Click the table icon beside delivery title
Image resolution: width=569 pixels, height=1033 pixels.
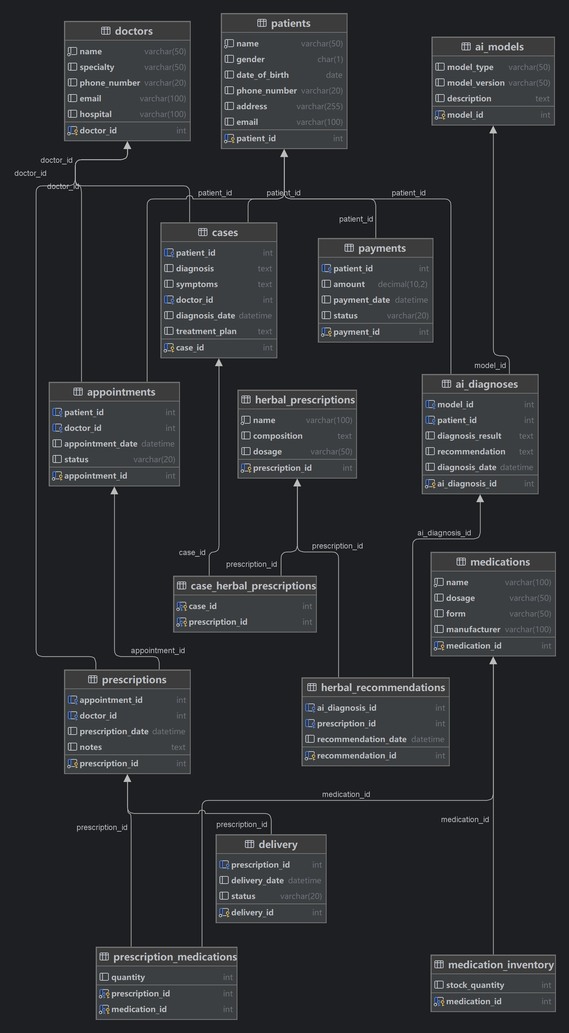(x=249, y=844)
